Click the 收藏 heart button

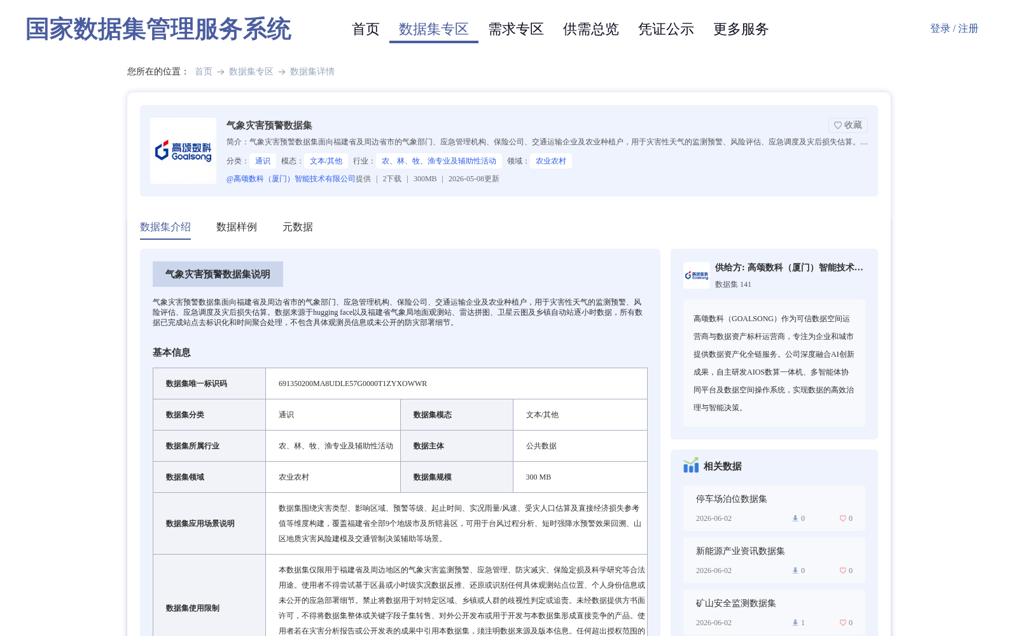pos(847,125)
